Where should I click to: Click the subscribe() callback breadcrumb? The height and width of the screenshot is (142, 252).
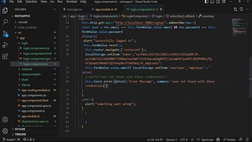click(182, 16)
